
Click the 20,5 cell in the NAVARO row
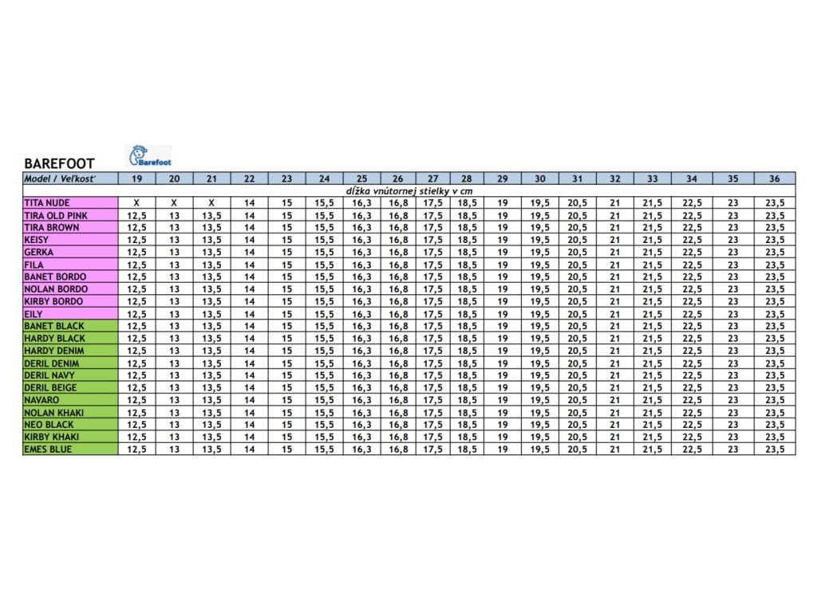click(578, 400)
